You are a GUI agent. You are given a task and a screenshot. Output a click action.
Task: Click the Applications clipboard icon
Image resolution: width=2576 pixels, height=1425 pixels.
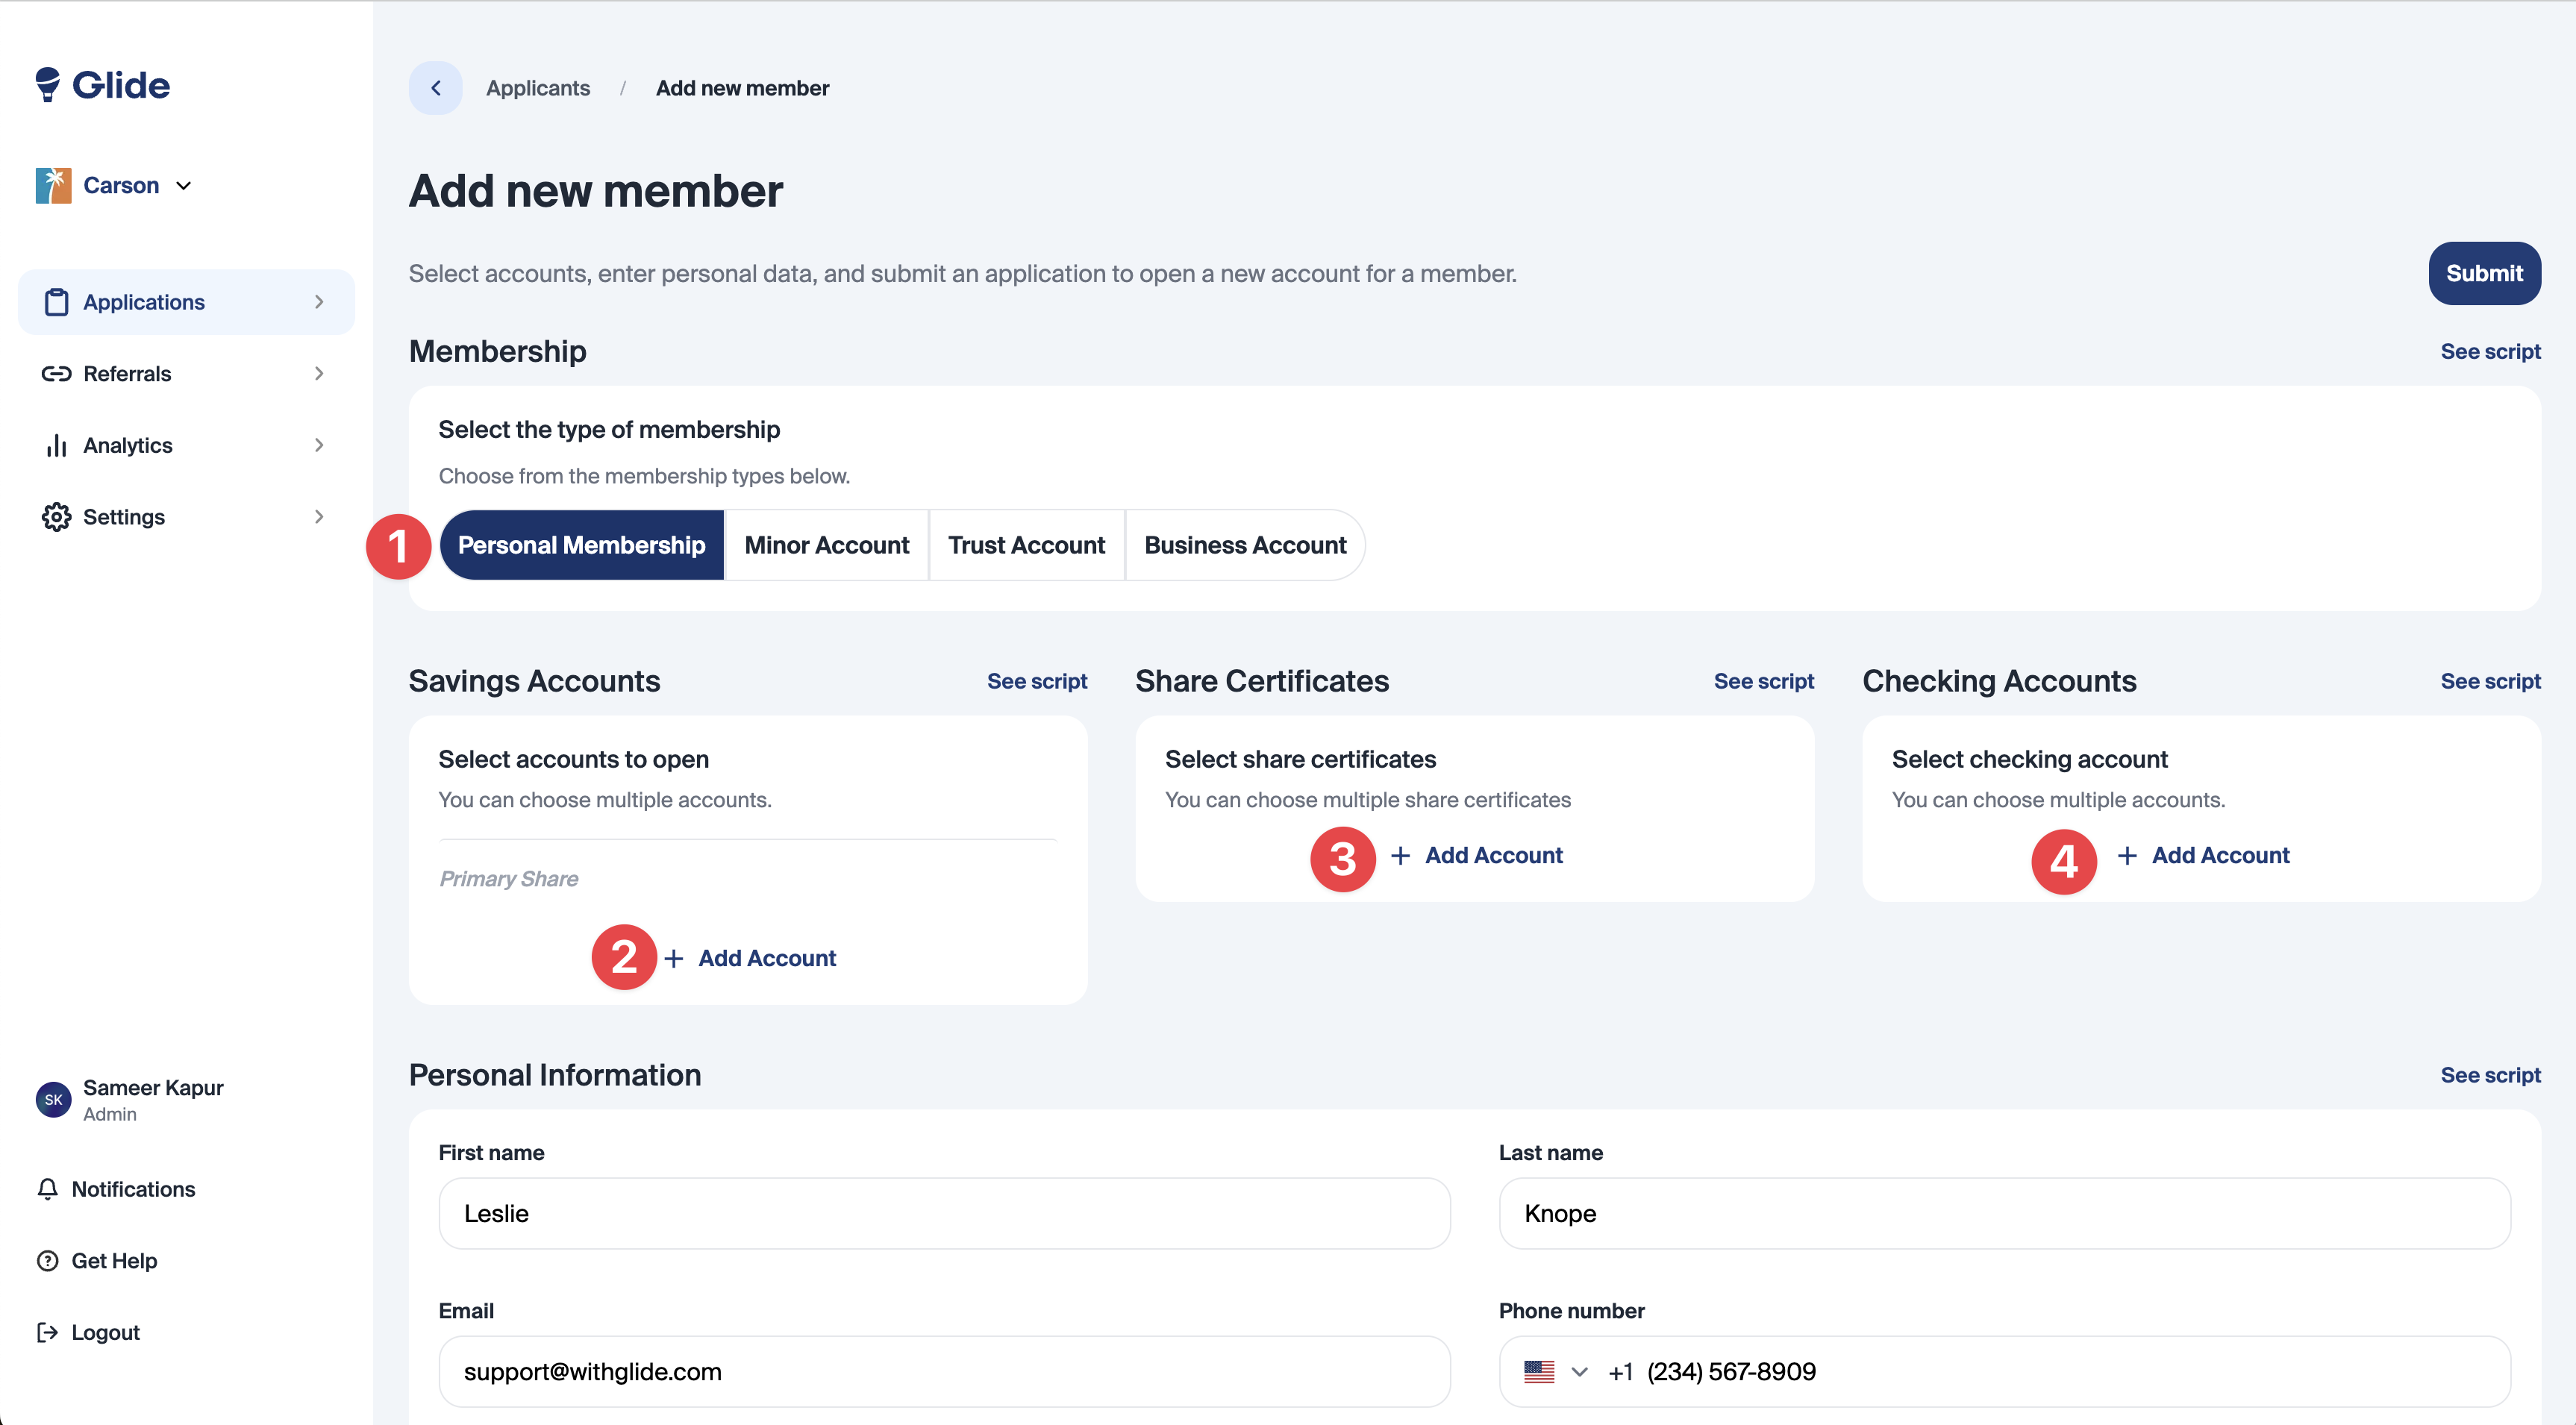[57, 302]
